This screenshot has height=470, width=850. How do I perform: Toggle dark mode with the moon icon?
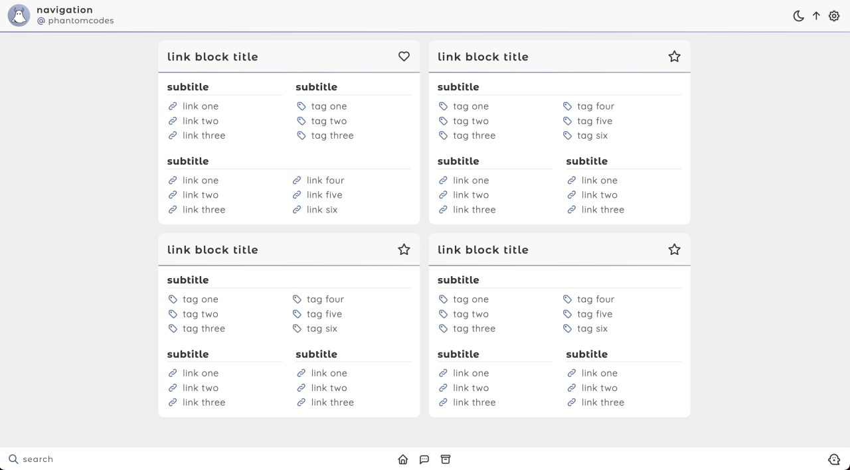[798, 16]
